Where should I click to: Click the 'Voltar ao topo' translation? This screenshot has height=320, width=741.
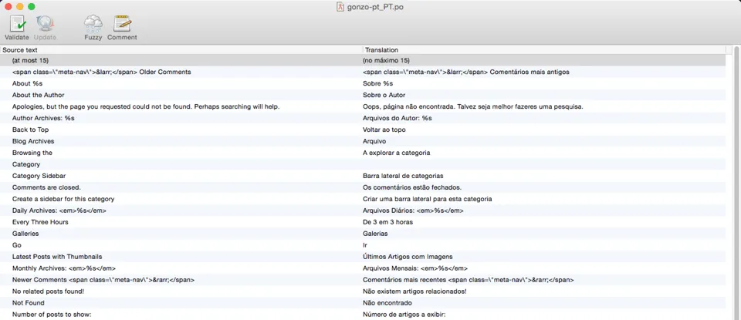[384, 130]
